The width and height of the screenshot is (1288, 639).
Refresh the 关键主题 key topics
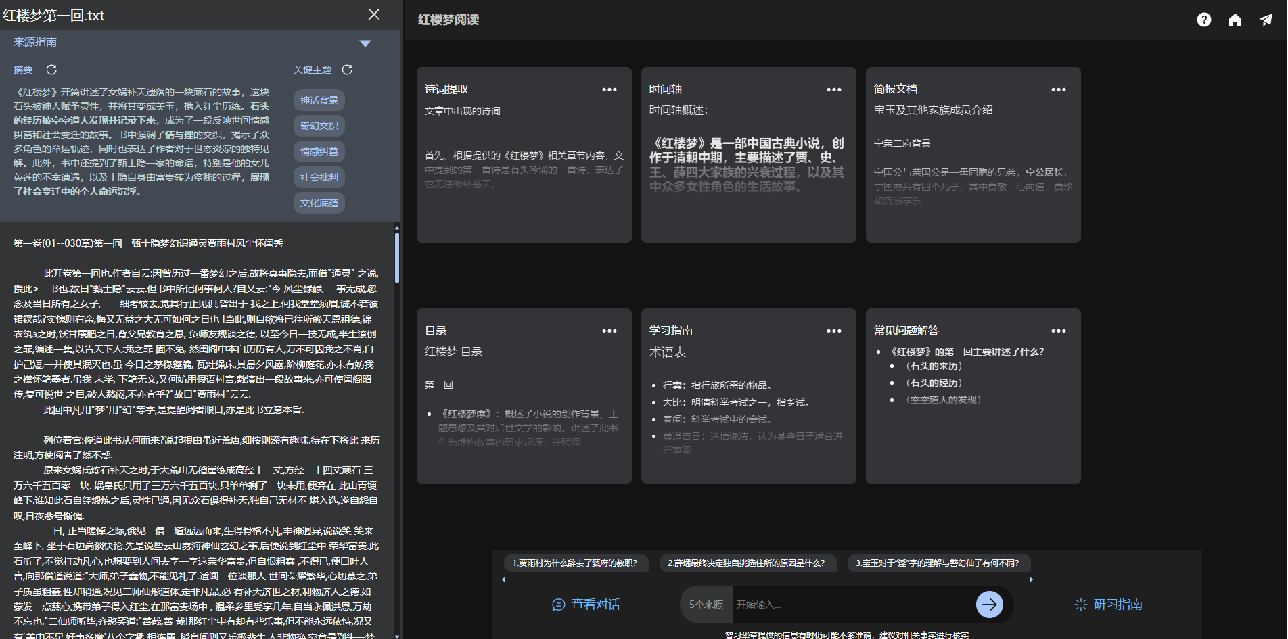(x=347, y=70)
